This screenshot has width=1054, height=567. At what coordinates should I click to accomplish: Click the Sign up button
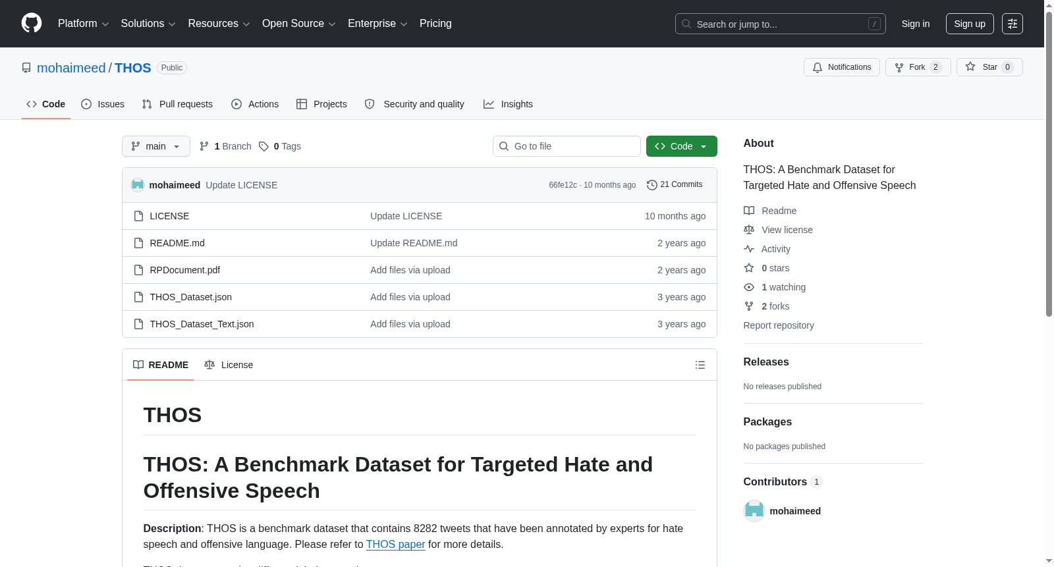(x=970, y=24)
